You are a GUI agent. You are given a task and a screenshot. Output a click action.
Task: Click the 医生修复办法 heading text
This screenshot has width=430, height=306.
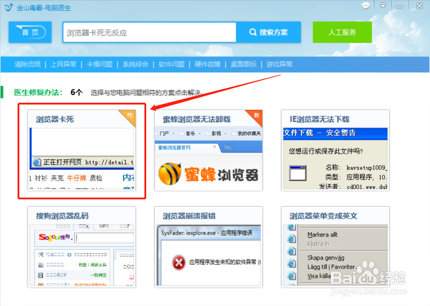[38, 92]
